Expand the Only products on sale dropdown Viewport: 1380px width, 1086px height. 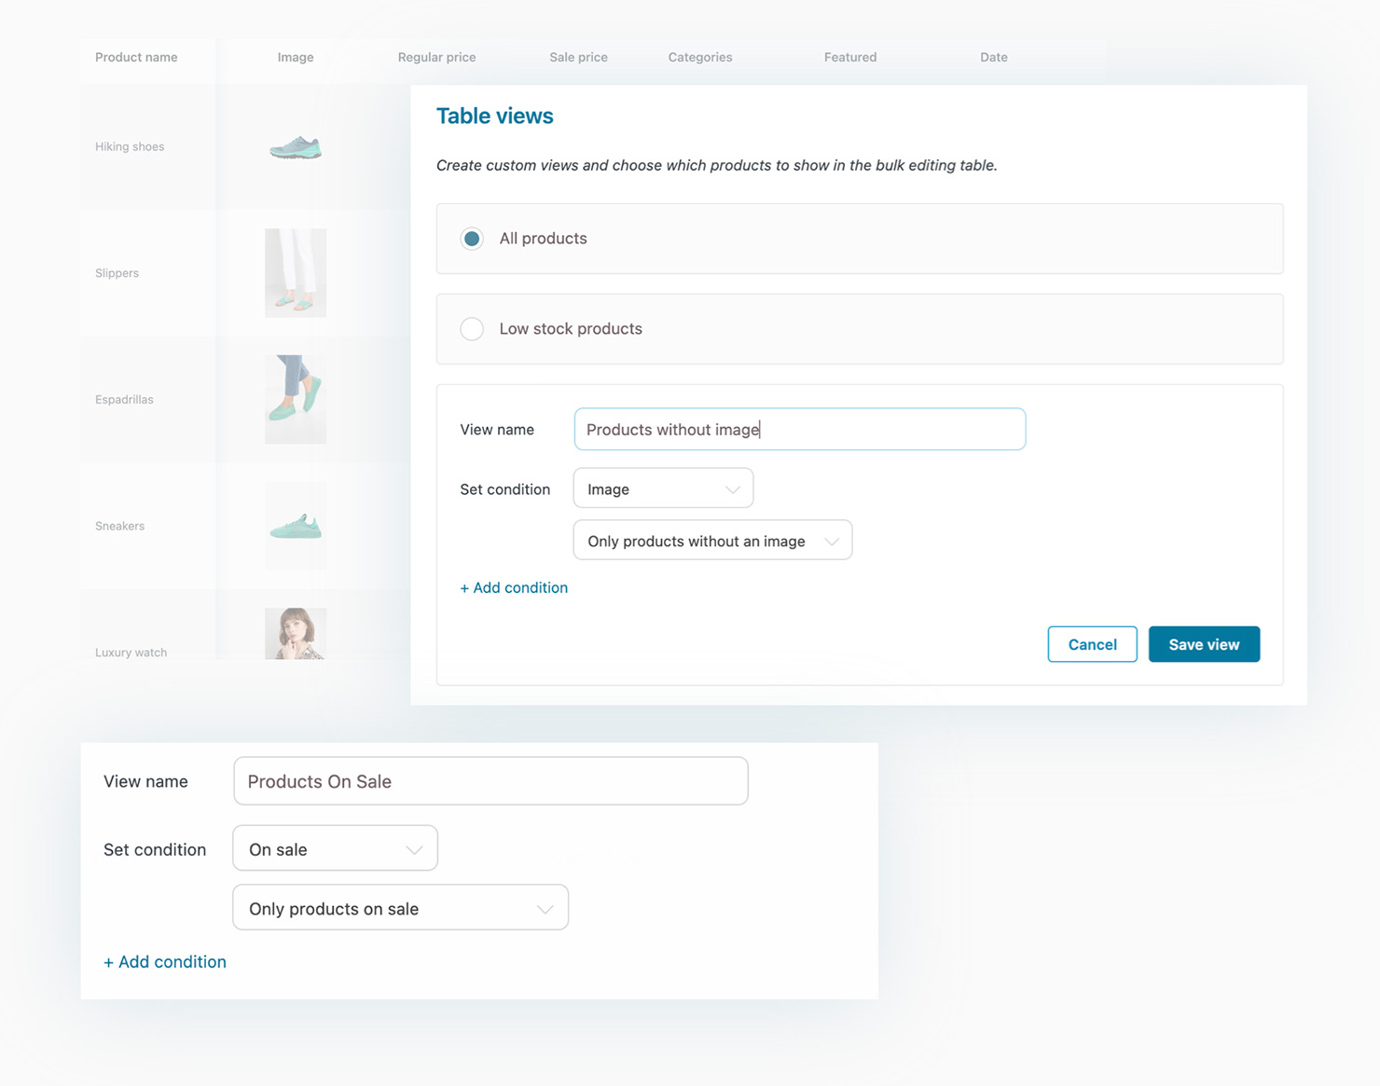pyautogui.click(x=400, y=909)
